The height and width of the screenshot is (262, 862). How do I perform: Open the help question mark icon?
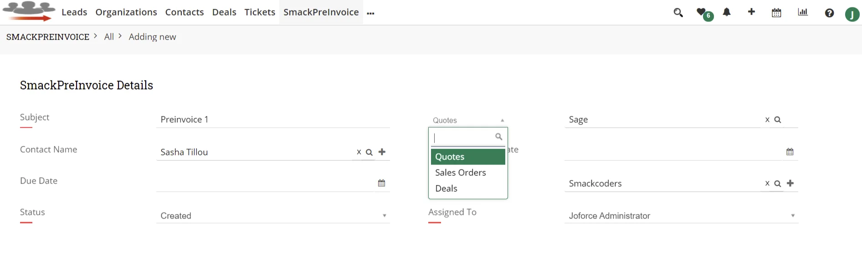pyautogui.click(x=829, y=13)
